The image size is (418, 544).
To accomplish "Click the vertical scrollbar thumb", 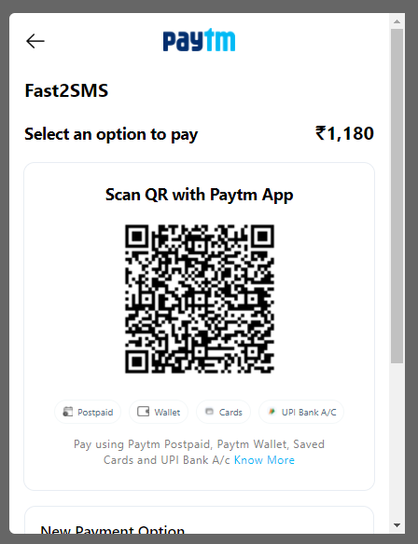I will point(397,196).
